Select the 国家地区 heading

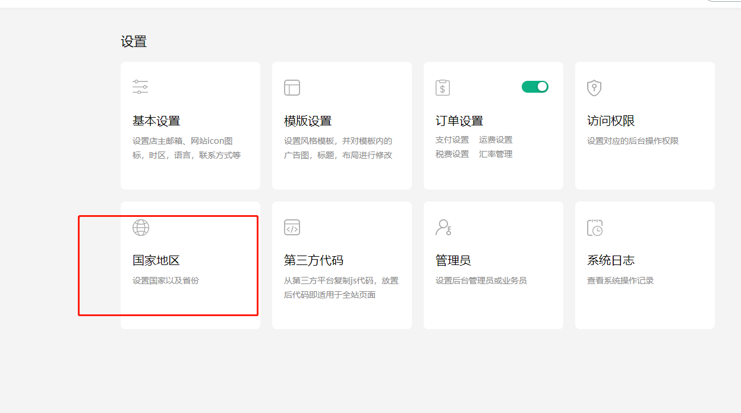tap(156, 261)
